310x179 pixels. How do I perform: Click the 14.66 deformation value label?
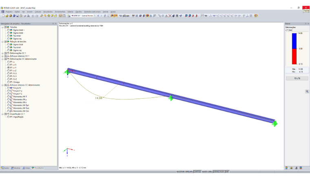pos(99,98)
